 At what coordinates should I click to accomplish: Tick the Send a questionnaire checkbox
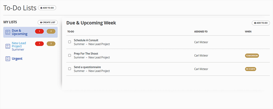tap(70, 69)
